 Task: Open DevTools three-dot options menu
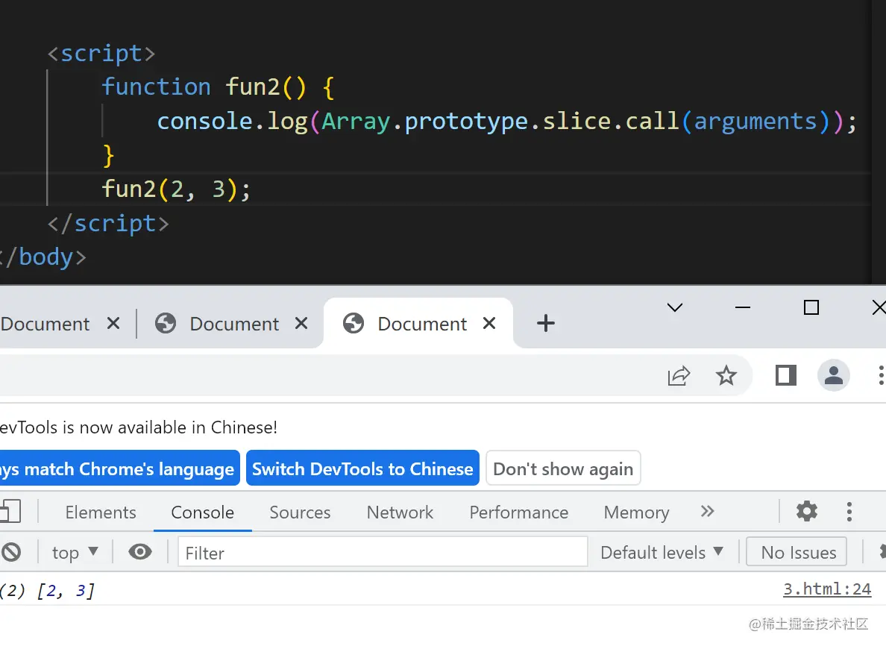[x=849, y=512]
